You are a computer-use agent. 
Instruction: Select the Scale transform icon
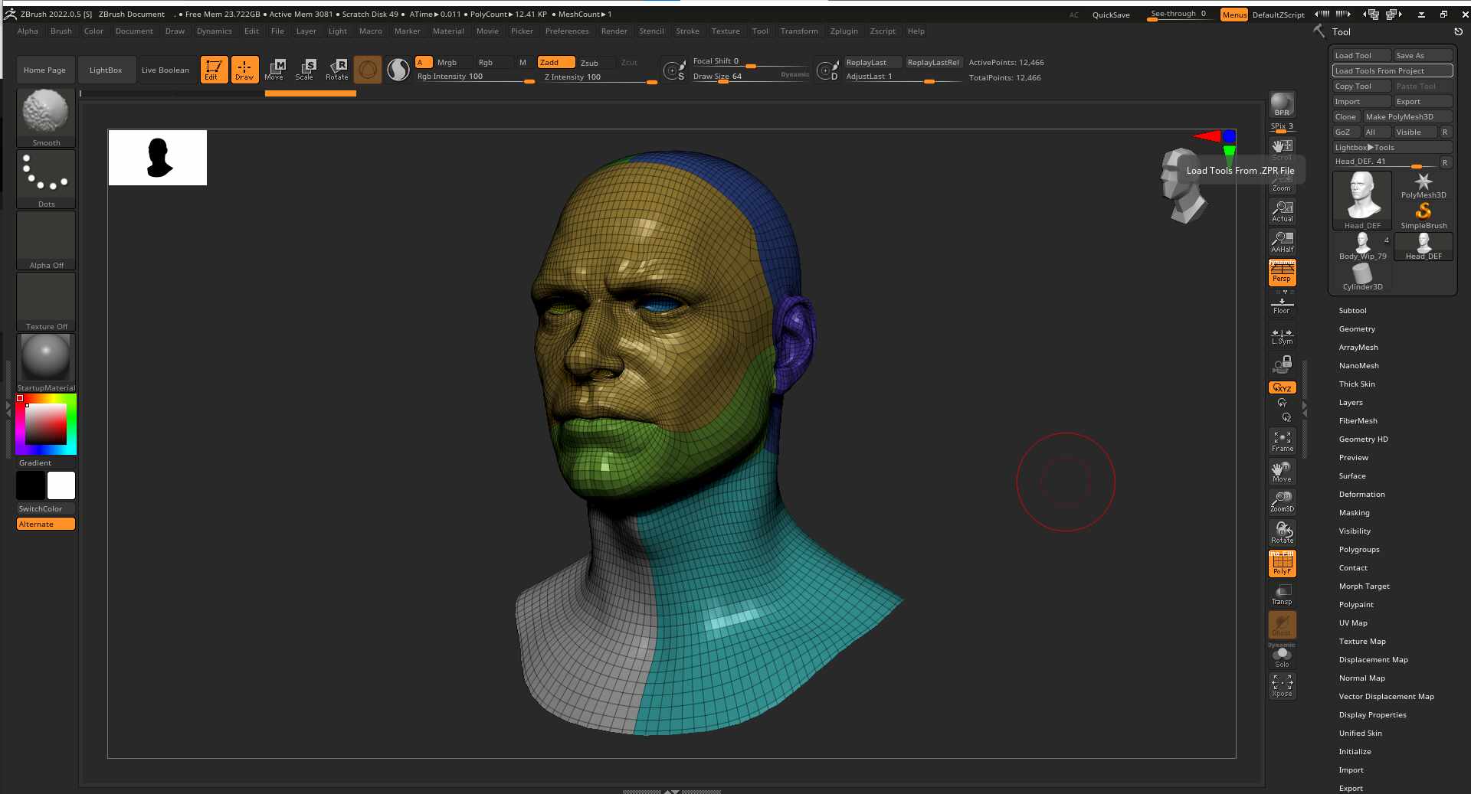click(x=305, y=70)
